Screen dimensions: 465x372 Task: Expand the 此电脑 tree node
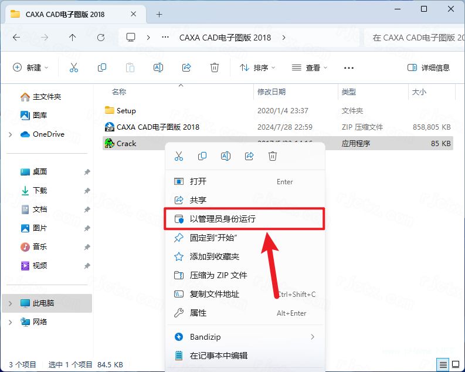click(11, 303)
